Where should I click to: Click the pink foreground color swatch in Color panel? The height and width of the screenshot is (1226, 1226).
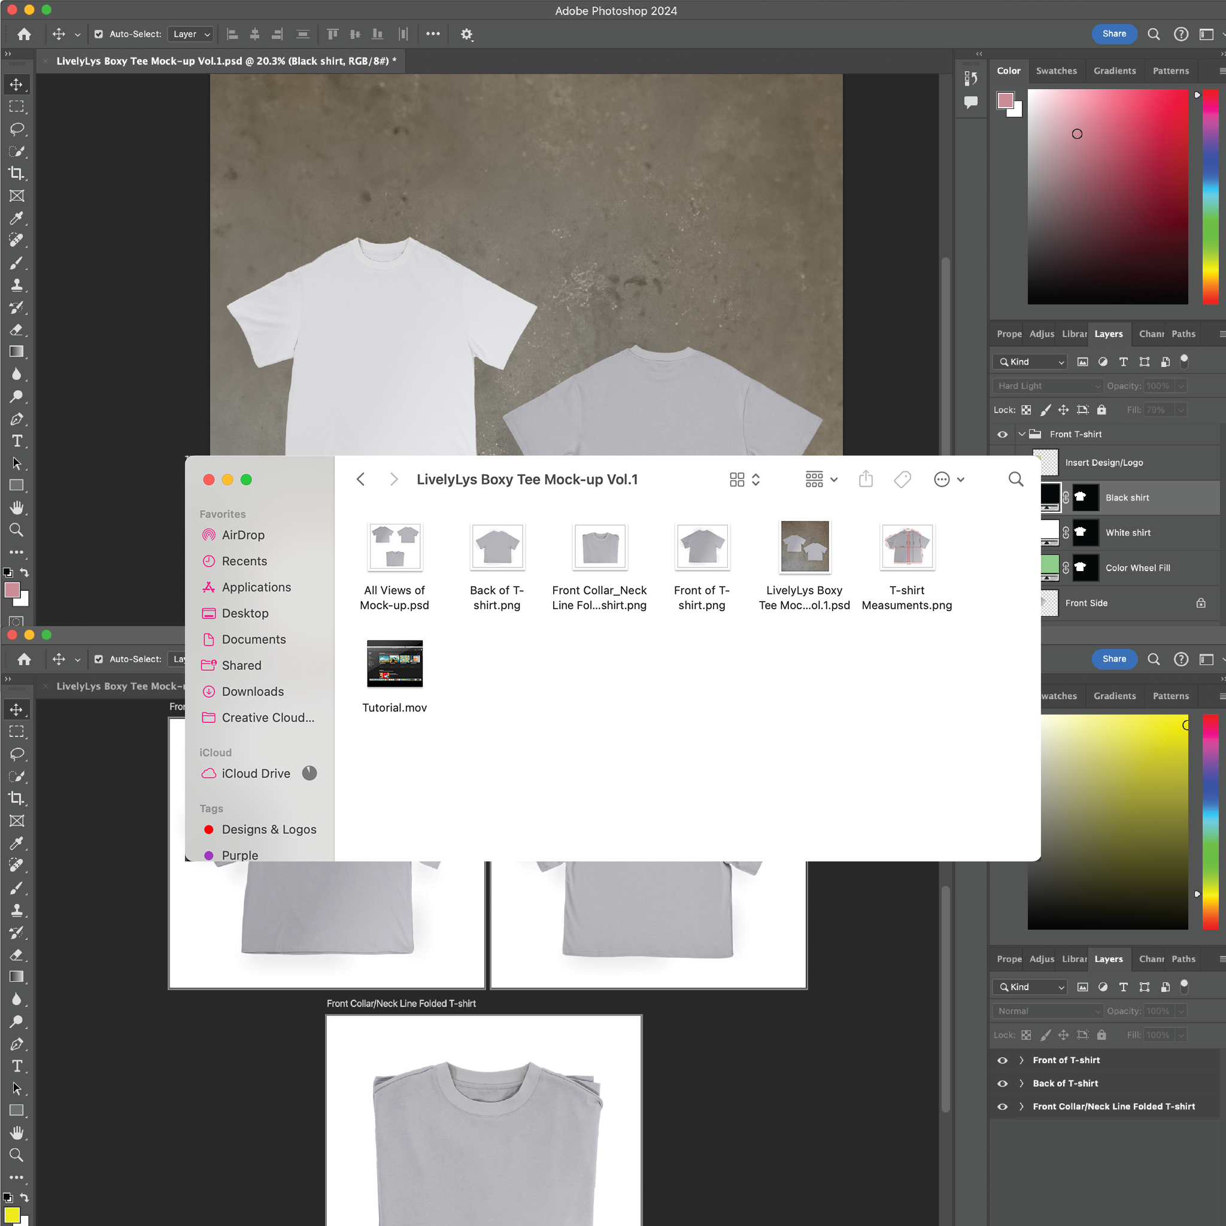tap(1005, 100)
